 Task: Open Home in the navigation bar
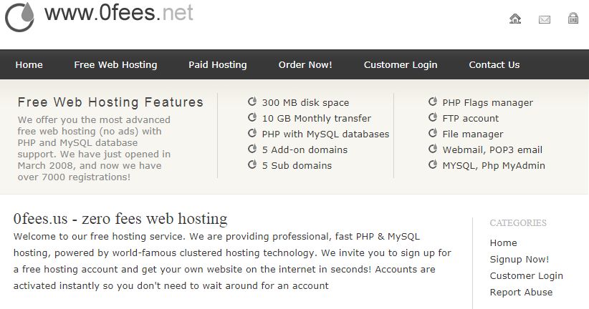click(29, 64)
